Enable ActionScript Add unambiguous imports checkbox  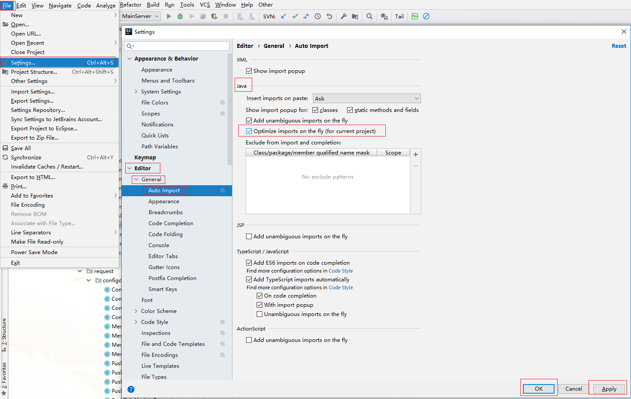point(249,340)
